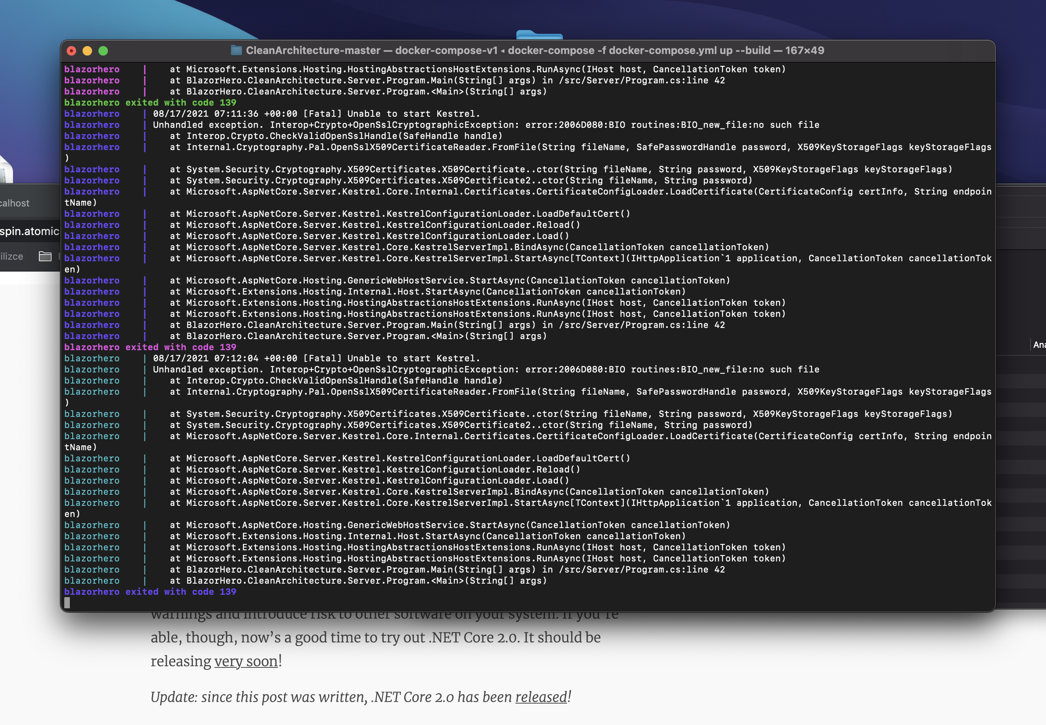Image resolution: width=1046 pixels, height=725 pixels.
Task: Click the folder proxy icon in terminal title bar
Action: (x=236, y=50)
